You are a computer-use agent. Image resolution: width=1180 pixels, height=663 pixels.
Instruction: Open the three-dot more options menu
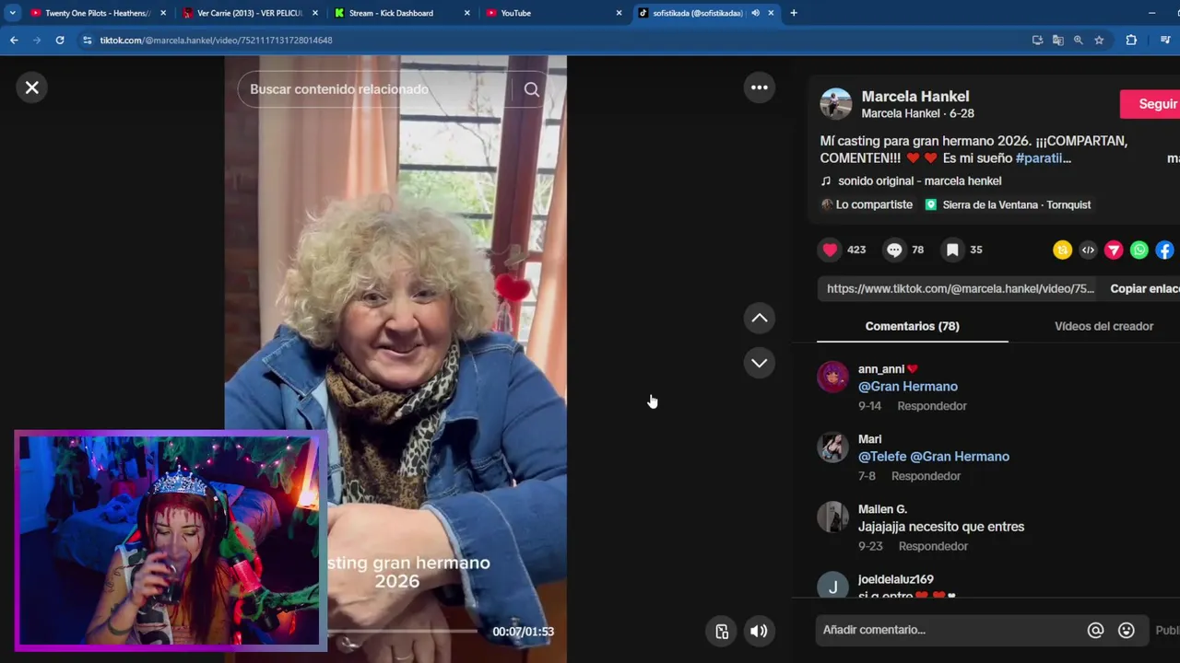point(759,87)
